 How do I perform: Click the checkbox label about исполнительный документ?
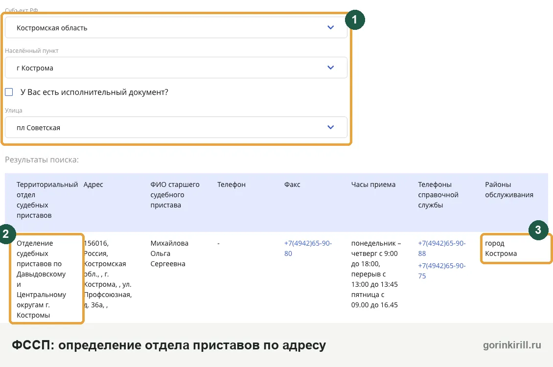coord(94,92)
